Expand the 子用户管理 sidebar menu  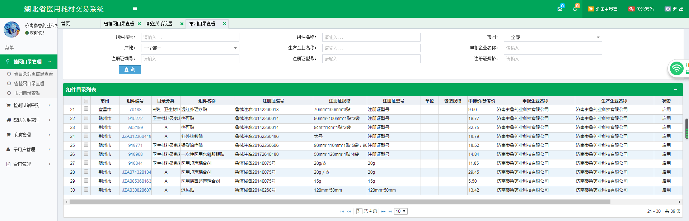coord(29,149)
